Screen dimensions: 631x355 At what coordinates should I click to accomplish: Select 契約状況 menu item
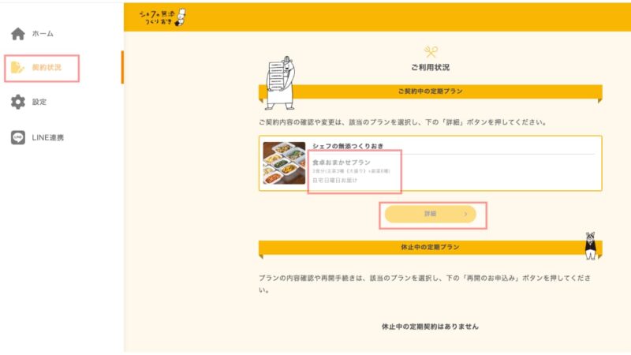click(47, 68)
